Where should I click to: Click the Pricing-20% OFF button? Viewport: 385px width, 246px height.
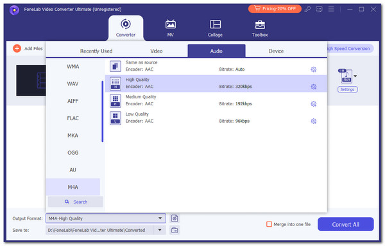coord(275,9)
